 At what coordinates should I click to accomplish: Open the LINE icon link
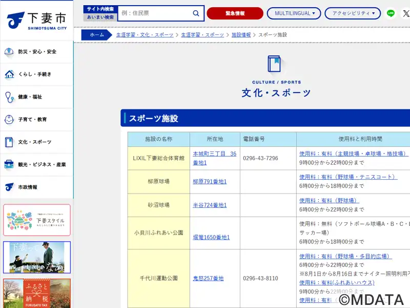[391, 13]
